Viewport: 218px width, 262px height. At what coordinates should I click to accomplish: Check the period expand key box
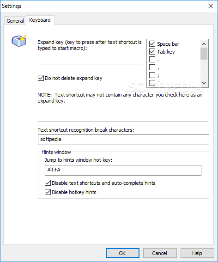click(152, 59)
